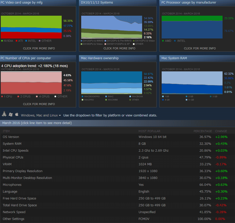Click the MACBOOKPRO legend entry

tap(91, 96)
